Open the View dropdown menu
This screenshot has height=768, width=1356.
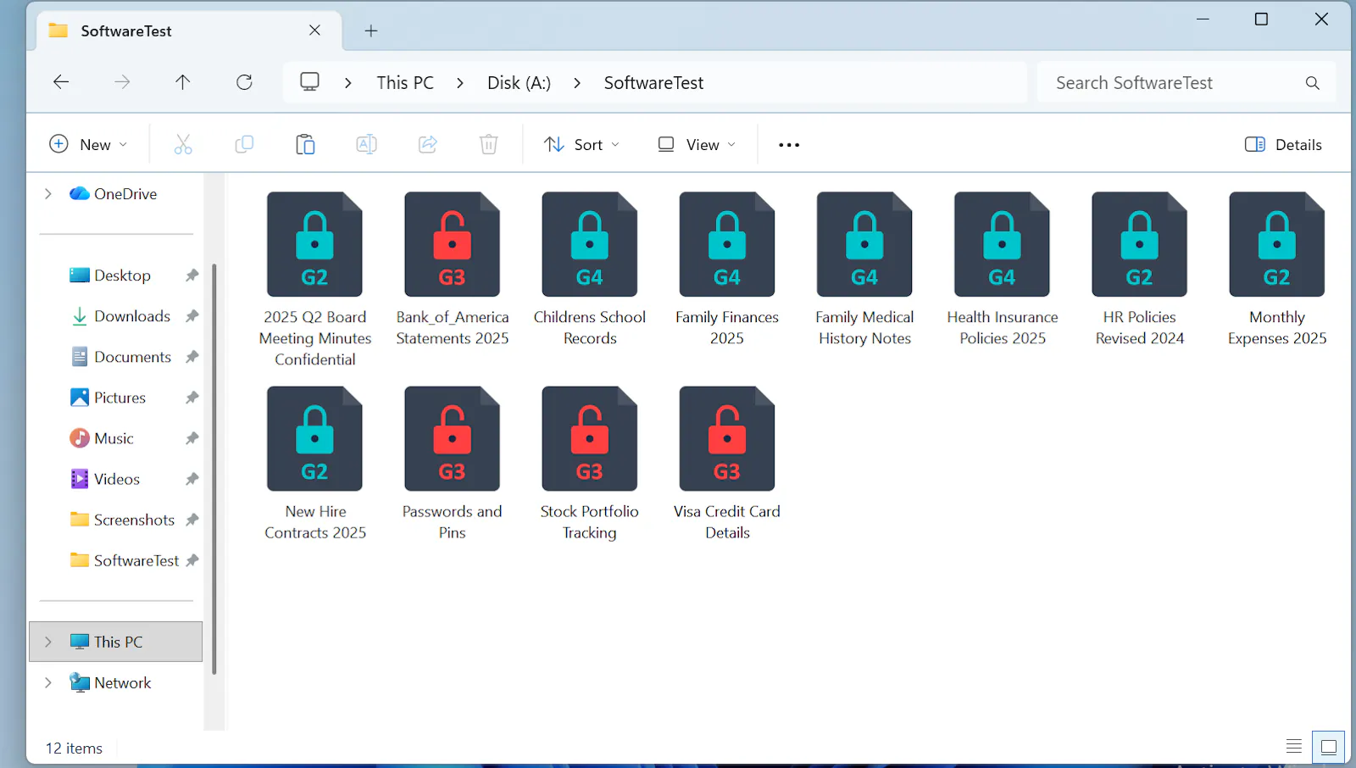pyautogui.click(x=697, y=144)
